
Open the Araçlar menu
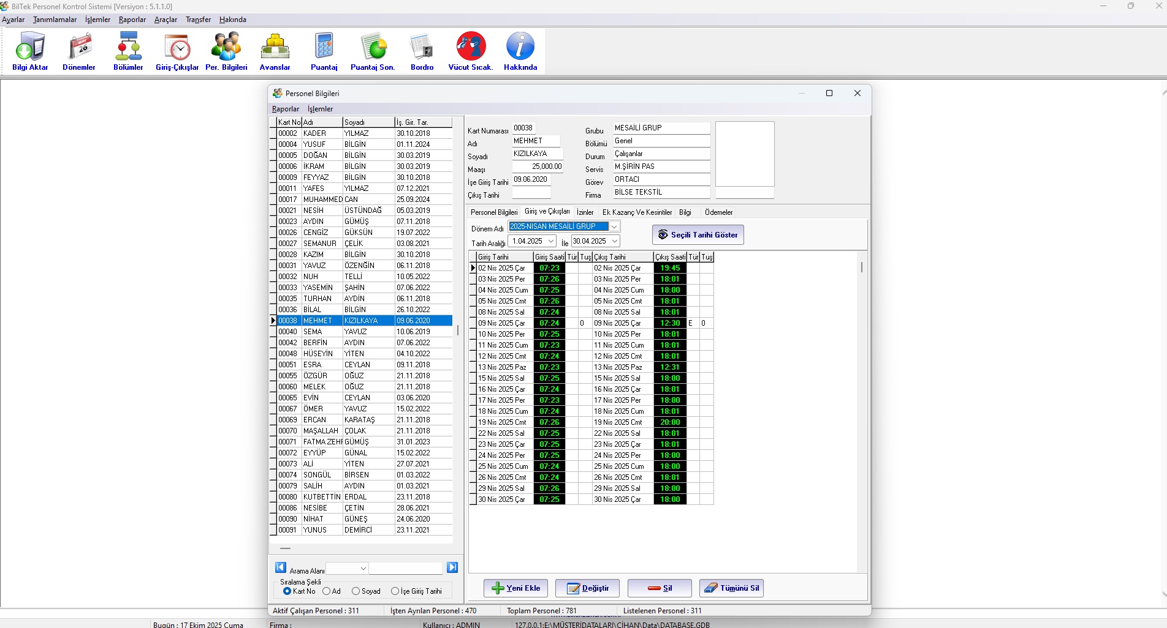(x=165, y=20)
